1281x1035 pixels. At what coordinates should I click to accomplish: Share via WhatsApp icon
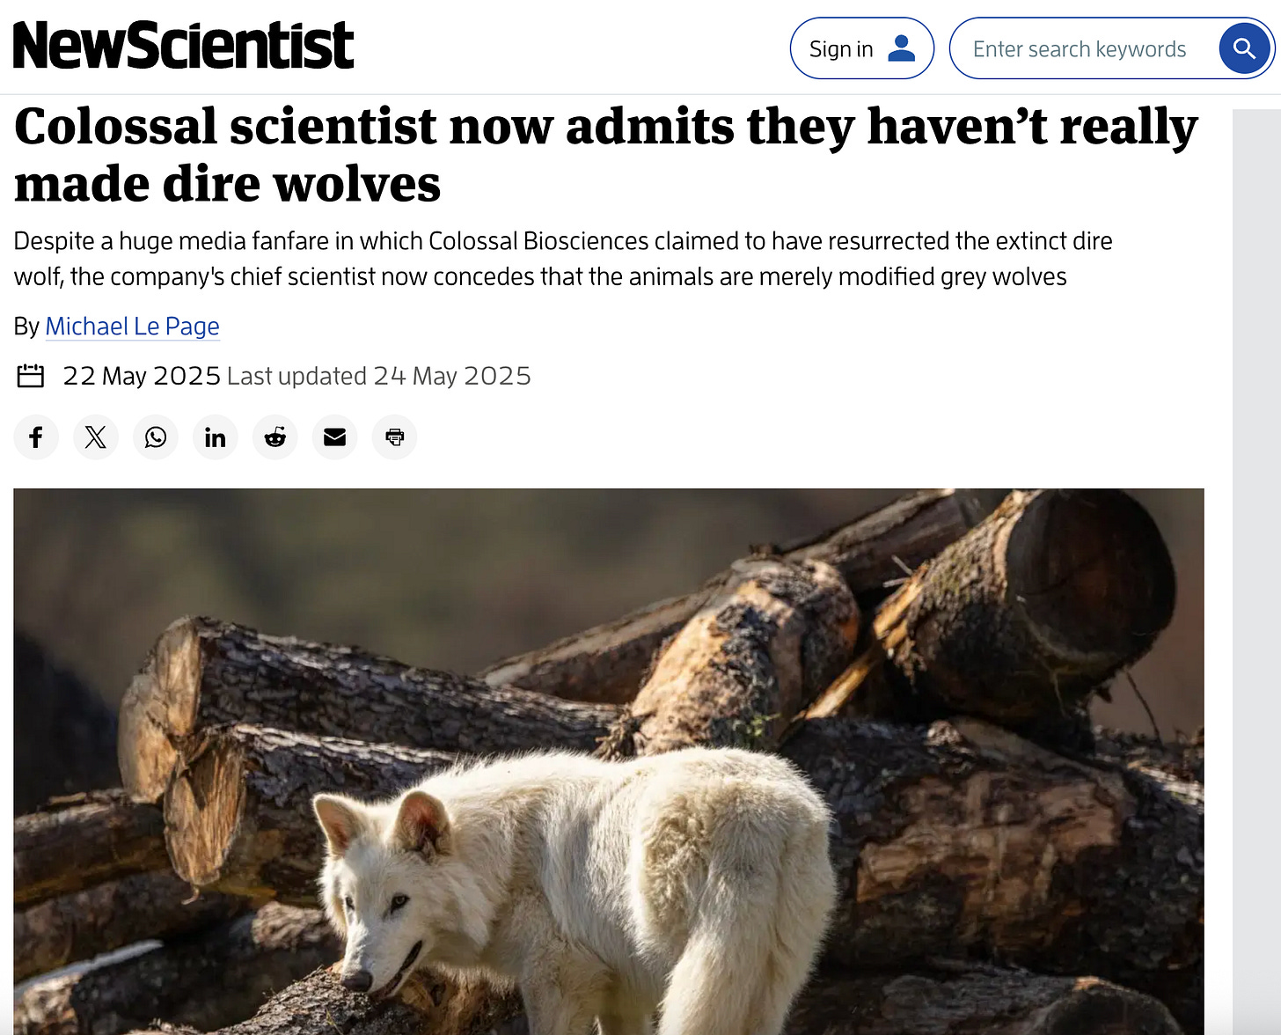(156, 437)
